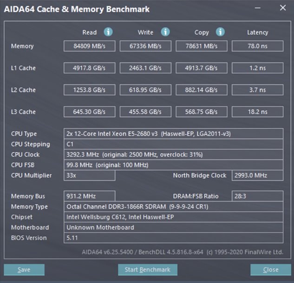Screen dimensions: 294x283
Task: Select the Memory Read result field
Action: (x=90, y=46)
